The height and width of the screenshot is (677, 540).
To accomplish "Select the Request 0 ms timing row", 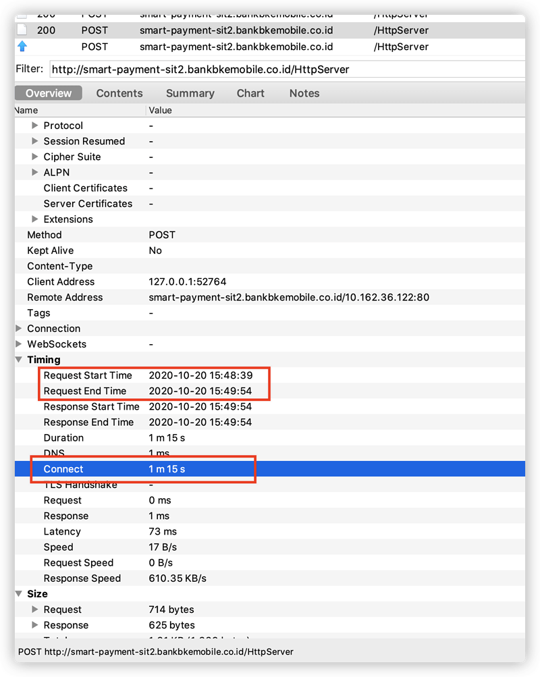I will (x=270, y=500).
